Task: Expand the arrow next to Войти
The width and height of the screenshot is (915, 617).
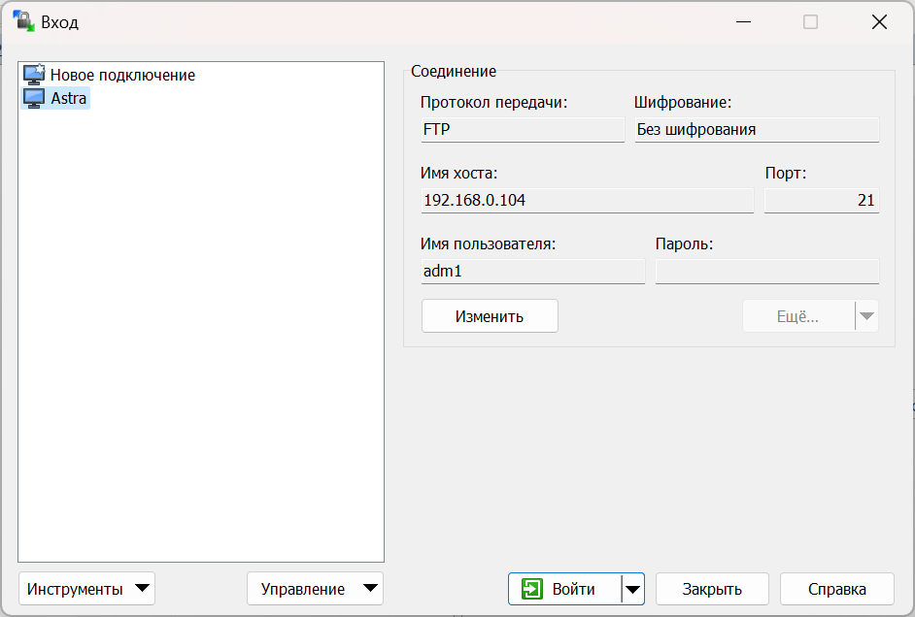Action: tap(631, 589)
